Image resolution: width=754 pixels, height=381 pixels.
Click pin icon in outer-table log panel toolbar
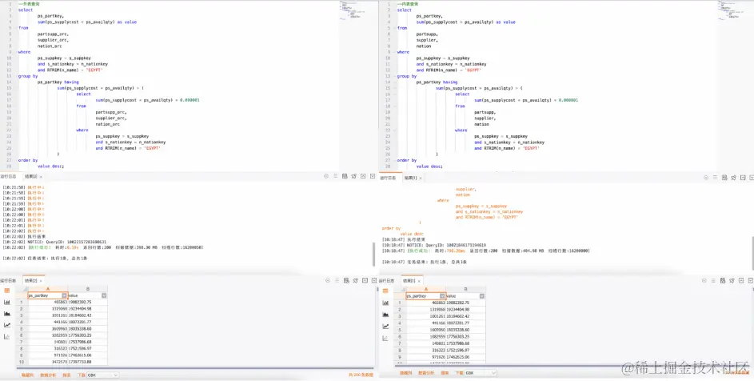[x=354, y=177]
